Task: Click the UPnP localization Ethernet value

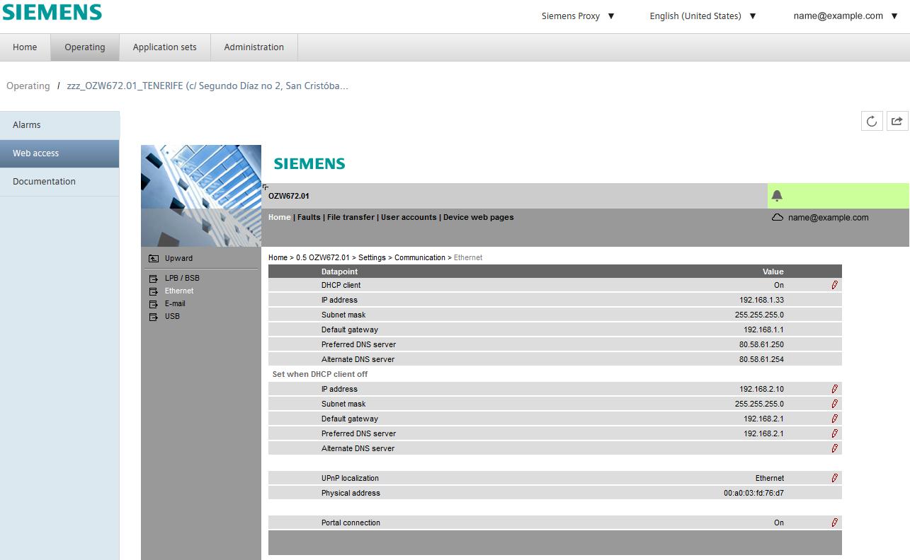Action: pos(770,478)
